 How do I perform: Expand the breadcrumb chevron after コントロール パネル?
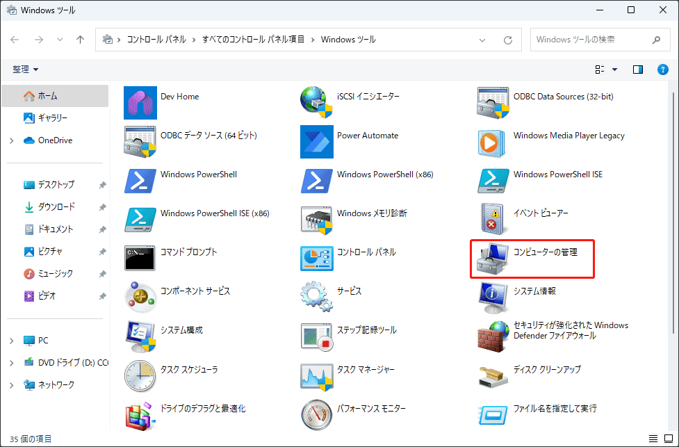click(194, 40)
